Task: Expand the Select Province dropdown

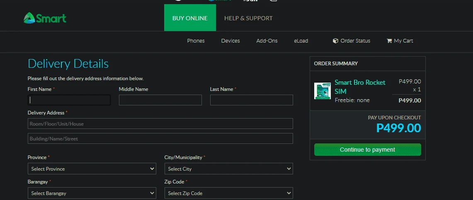Action: tap(92, 169)
